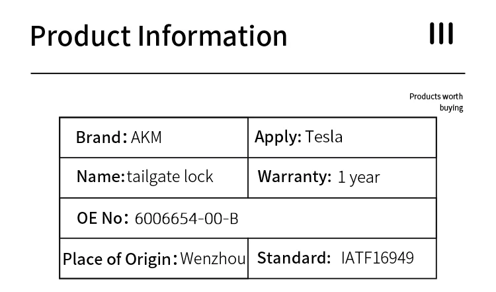The image size is (496, 292).
Task: Select the "Standard:" label
Action: 294,258
